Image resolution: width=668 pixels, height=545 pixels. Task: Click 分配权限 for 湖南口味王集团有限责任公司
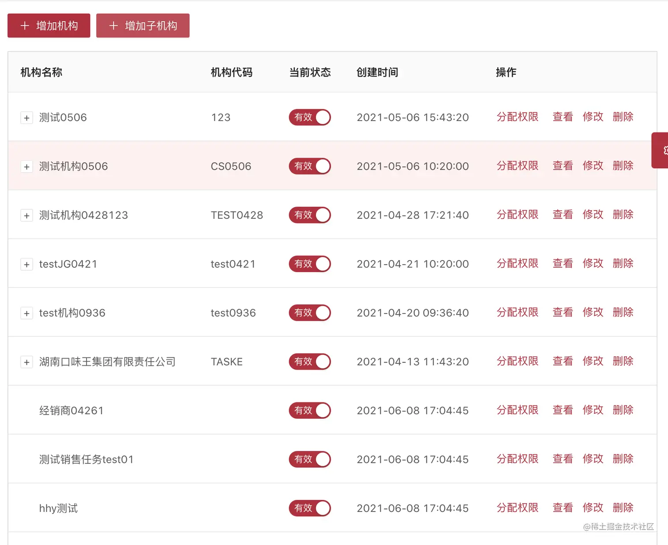[517, 361]
